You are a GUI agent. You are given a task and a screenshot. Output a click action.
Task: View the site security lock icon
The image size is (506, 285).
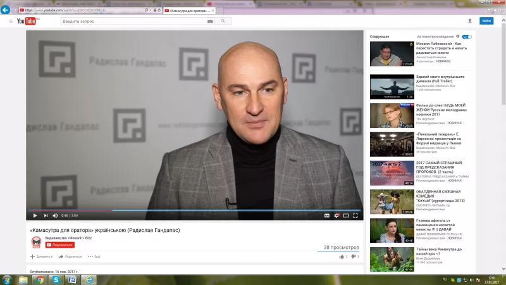(x=155, y=10)
